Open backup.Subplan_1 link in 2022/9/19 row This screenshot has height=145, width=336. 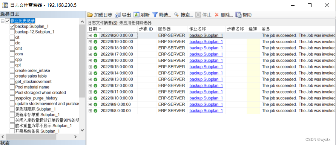tap(206, 42)
